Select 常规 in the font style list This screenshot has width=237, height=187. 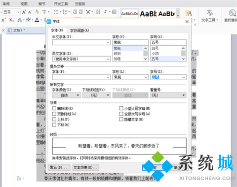pyautogui.click(x=128, y=48)
